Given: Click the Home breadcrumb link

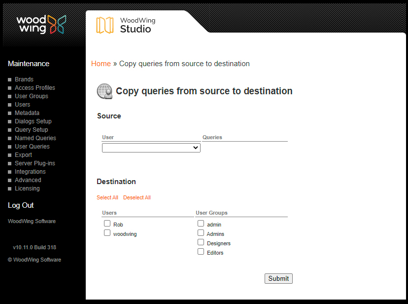Looking at the screenshot, I should coord(101,64).
